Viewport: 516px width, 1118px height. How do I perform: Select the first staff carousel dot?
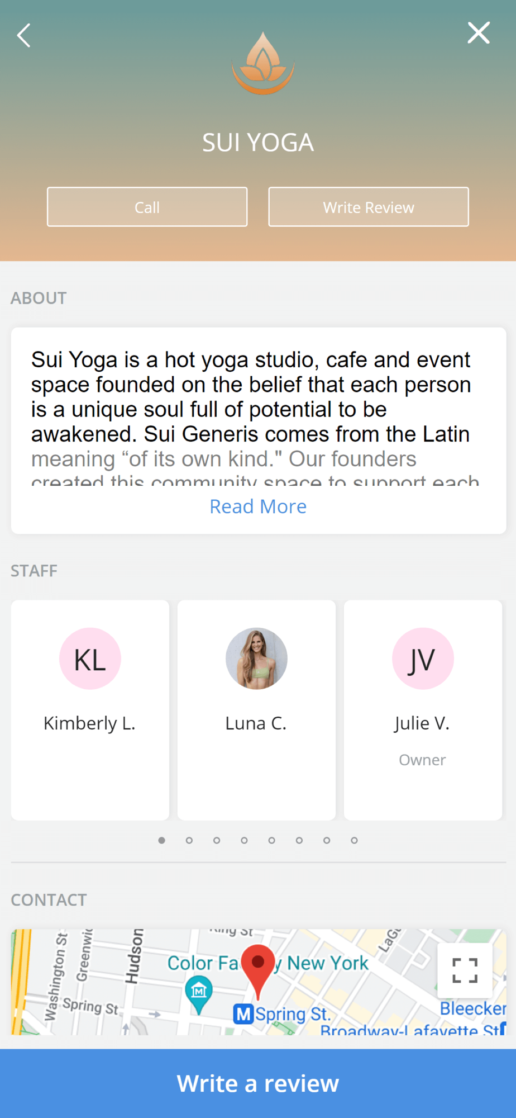click(x=162, y=840)
